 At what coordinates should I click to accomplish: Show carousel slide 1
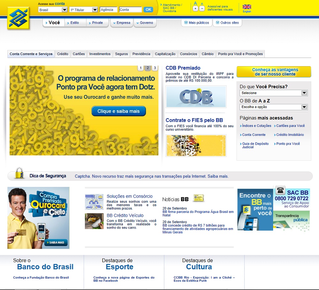click(141, 68)
